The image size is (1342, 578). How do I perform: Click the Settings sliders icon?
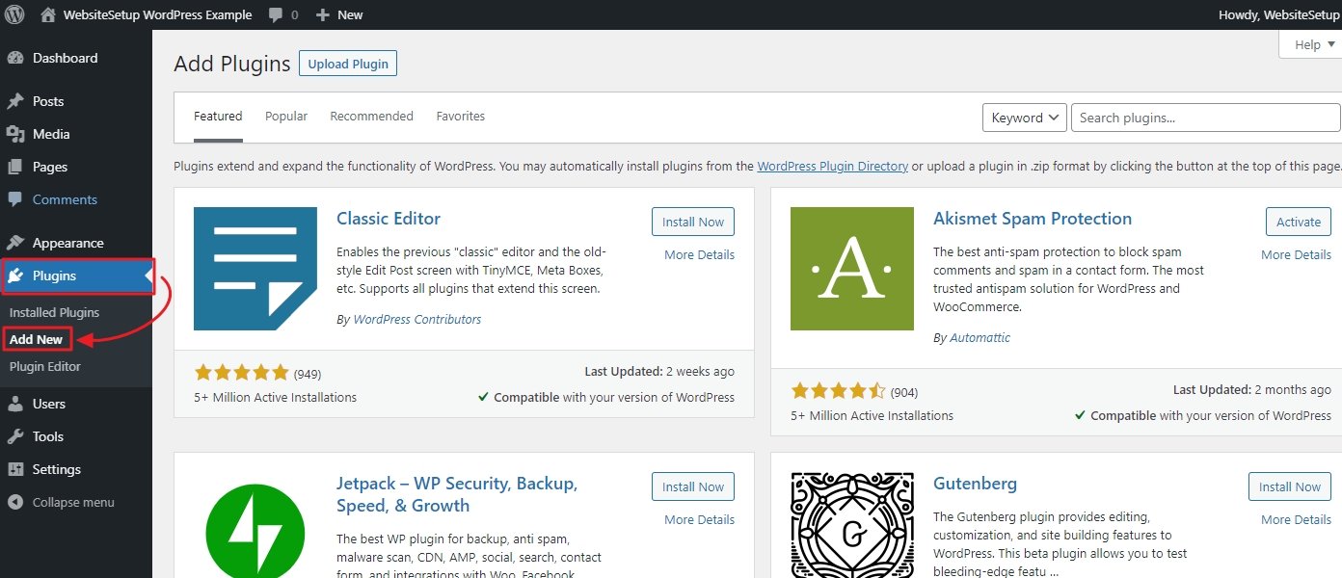click(14, 469)
